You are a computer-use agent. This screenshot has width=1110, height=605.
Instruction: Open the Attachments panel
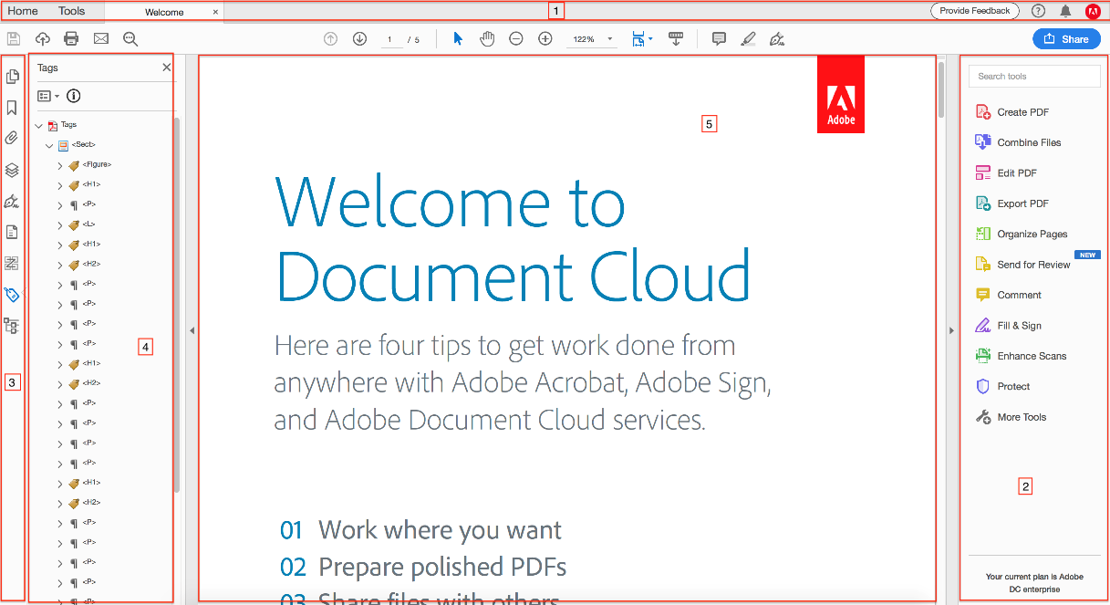click(13, 138)
